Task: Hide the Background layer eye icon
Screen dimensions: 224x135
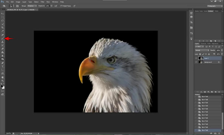Action: click(196, 62)
